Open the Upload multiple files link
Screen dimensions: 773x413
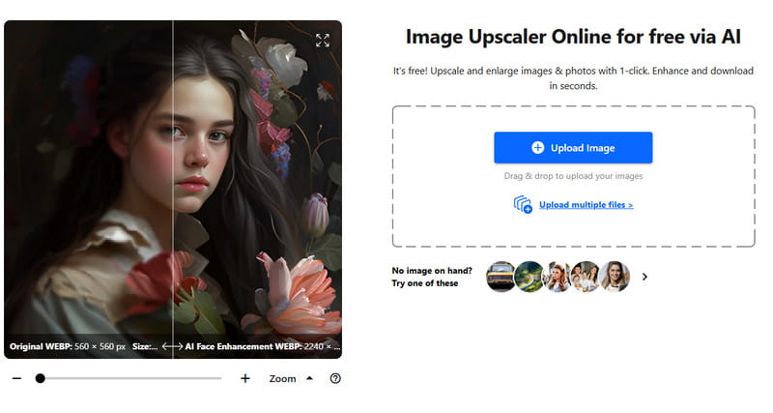pos(586,205)
